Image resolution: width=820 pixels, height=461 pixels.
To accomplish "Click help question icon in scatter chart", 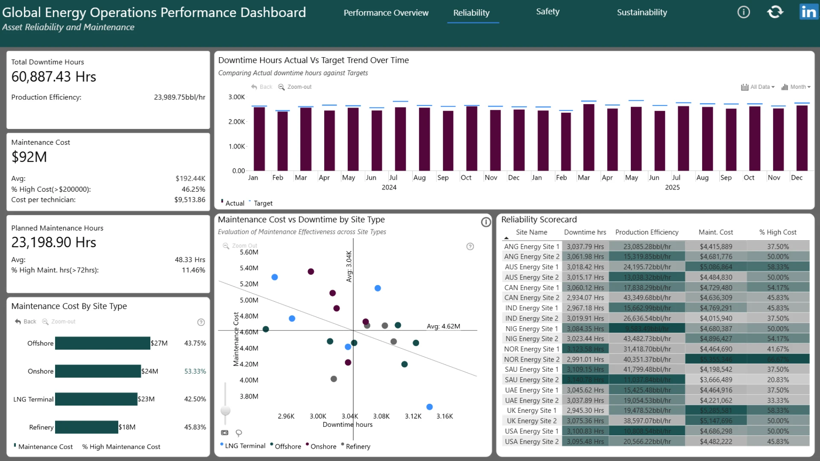I will click(x=470, y=246).
